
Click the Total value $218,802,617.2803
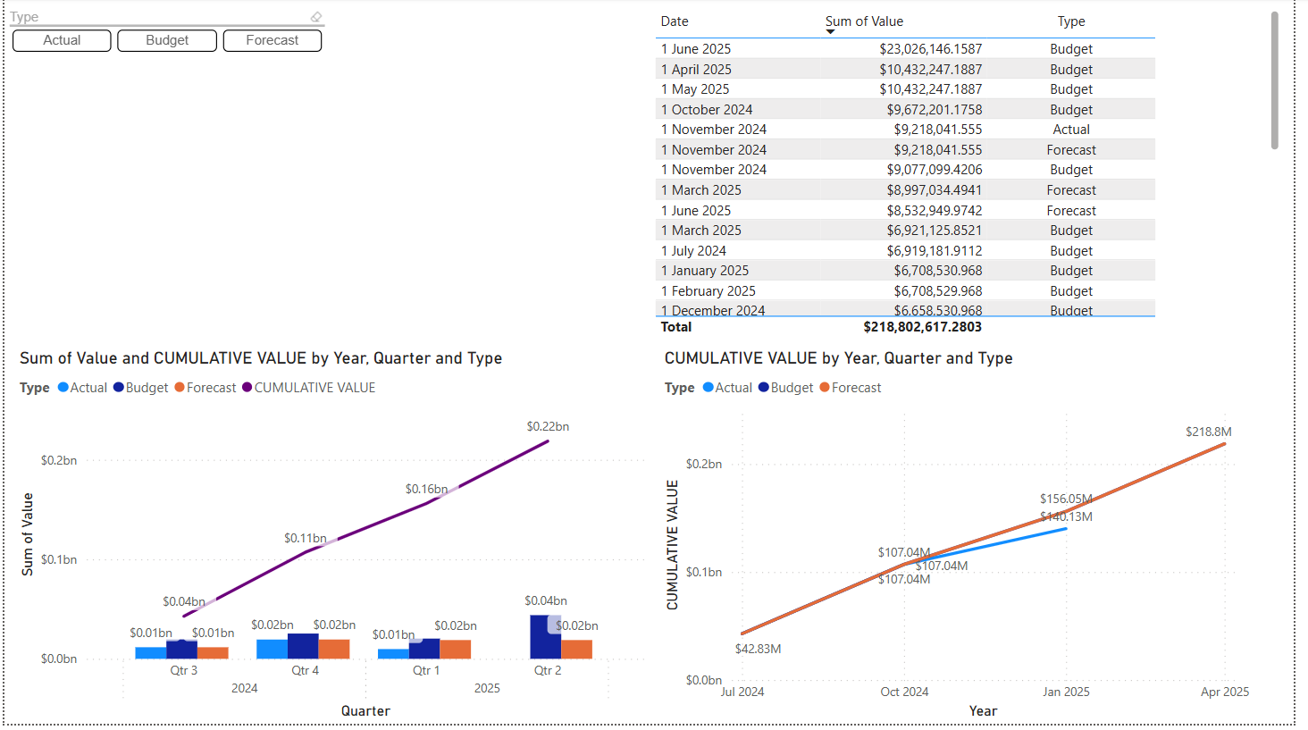tap(922, 327)
